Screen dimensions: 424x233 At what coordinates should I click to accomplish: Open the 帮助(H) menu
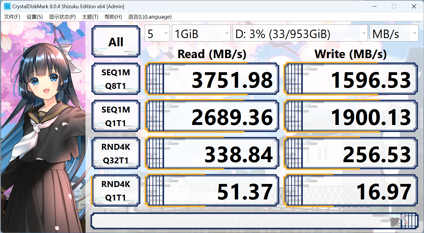pos(113,17)
